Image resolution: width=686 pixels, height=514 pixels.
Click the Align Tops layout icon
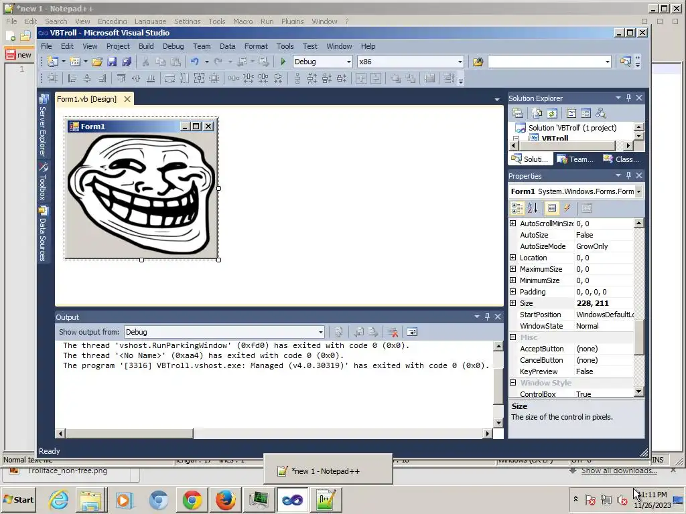[121, 78]
